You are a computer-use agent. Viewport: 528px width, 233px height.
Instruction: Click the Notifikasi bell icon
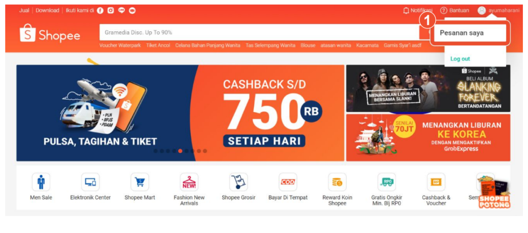pos(406,10)
